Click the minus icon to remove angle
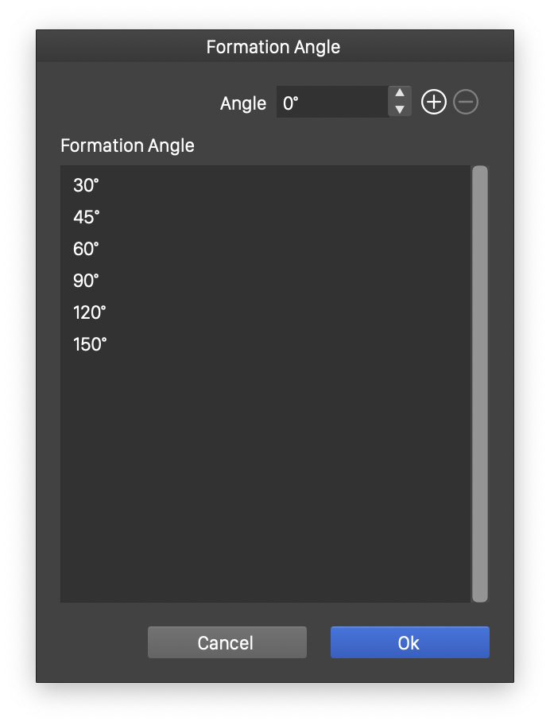 tap(466, 103)
